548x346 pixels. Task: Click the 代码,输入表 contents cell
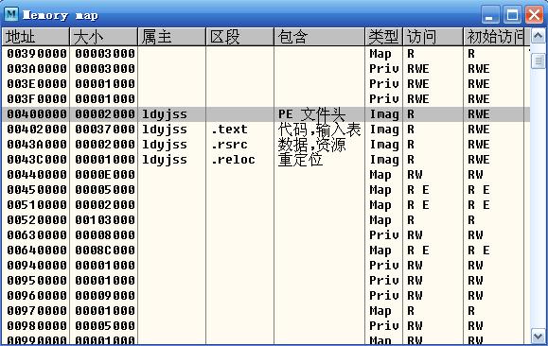point(320,130)
